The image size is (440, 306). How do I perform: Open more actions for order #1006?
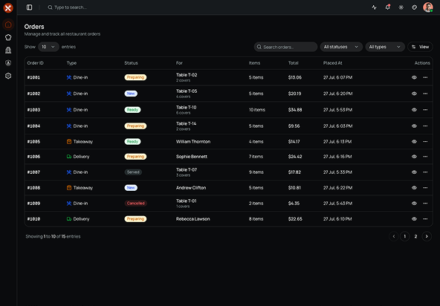(425, 157)
